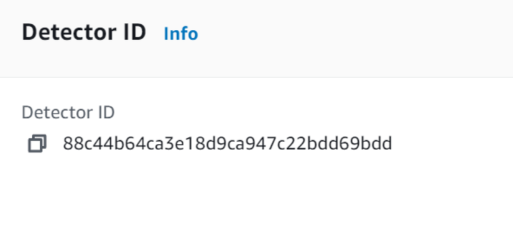The height and width of the screenshot is (235, 513).
Task: Show the info panel via the blue Info link
Action: pos(180,33)
